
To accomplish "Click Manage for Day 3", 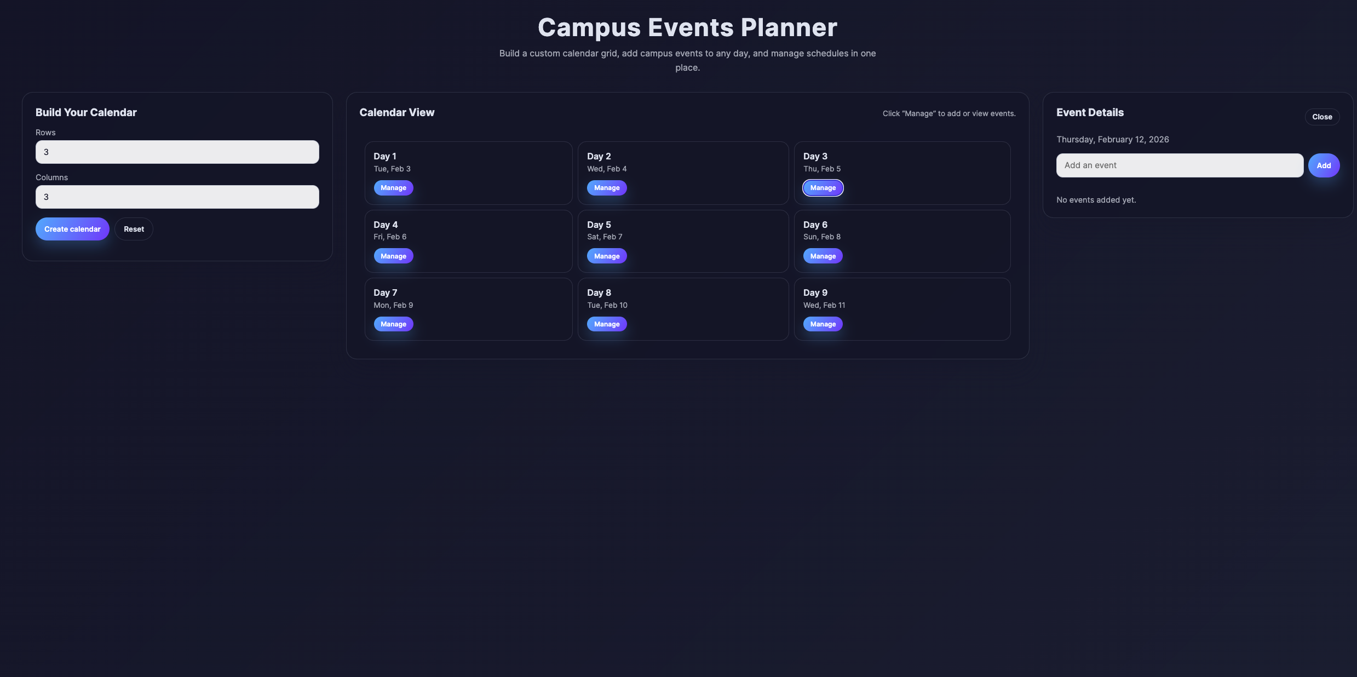I will pos(823,187).
